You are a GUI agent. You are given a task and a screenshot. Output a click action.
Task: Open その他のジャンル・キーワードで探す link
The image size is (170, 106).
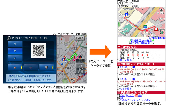(x=135, y=100)
